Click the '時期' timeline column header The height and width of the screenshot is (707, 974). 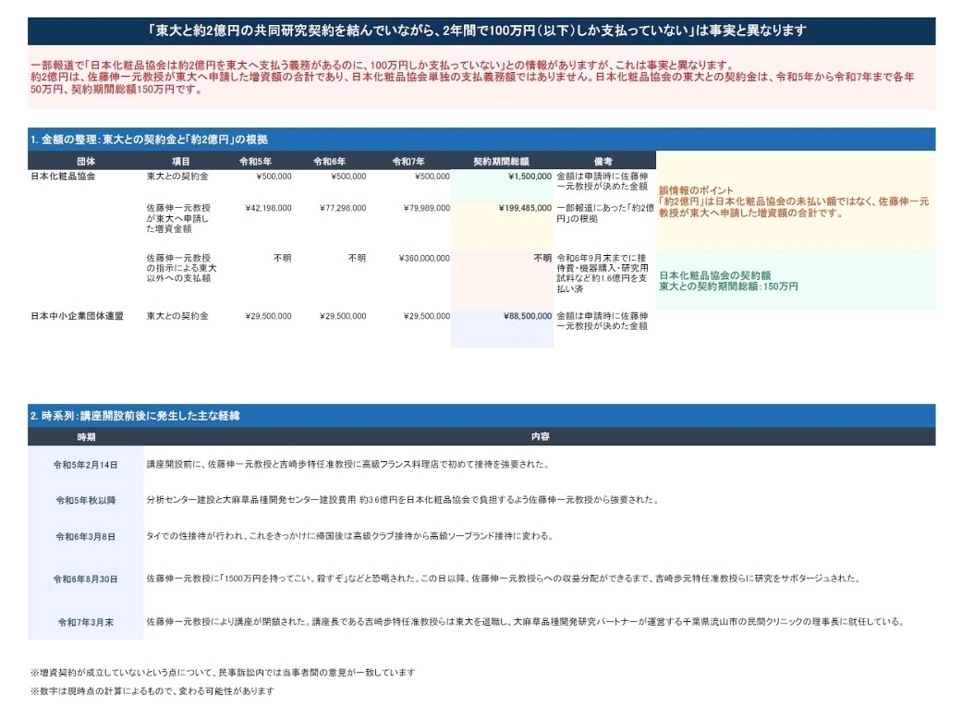86,437
